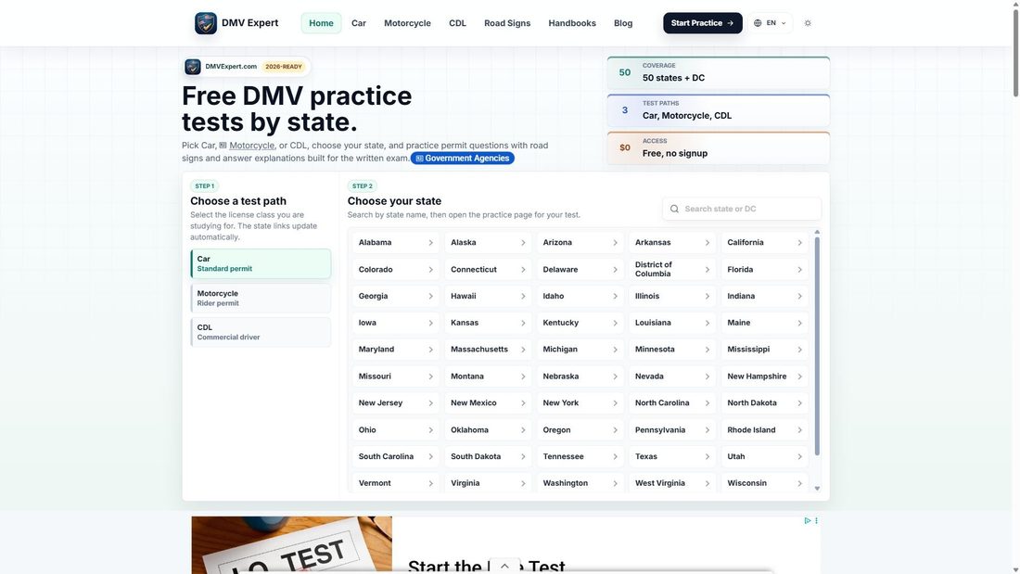Open the ad options three-dot icon

816,520
